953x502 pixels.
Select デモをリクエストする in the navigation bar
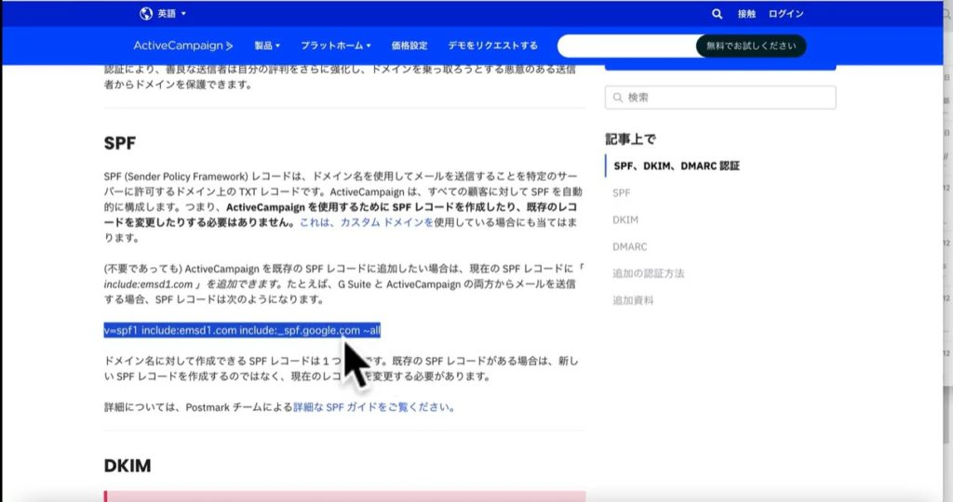(x=492, y=46)
